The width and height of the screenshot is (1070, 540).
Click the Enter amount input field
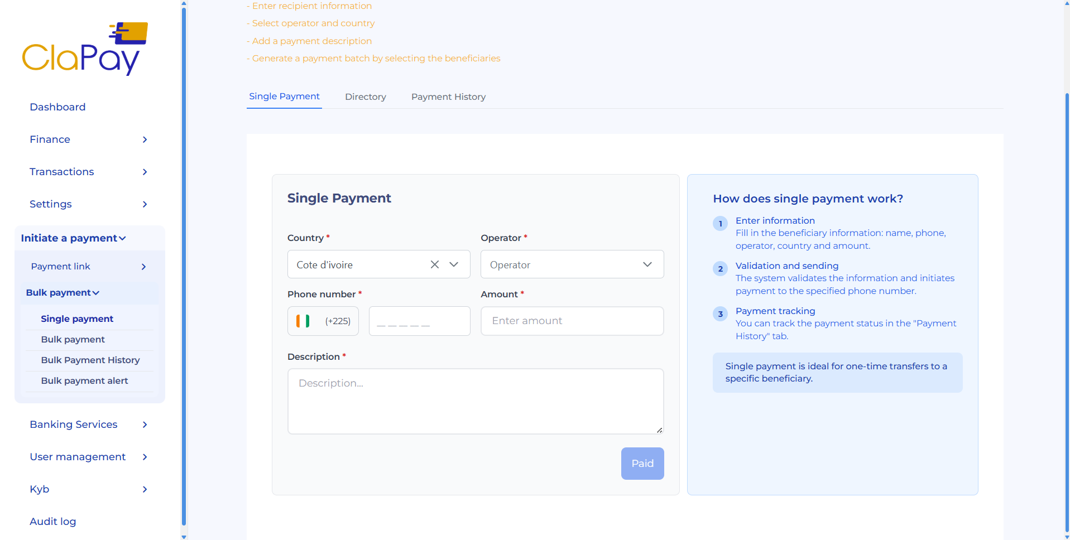click(x=572, y=321)
